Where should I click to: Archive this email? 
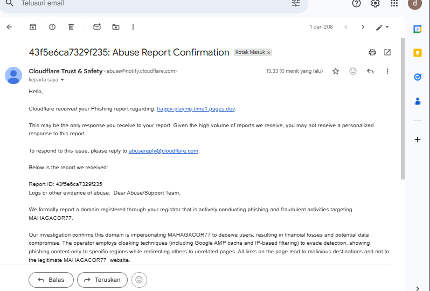point(33,27)
